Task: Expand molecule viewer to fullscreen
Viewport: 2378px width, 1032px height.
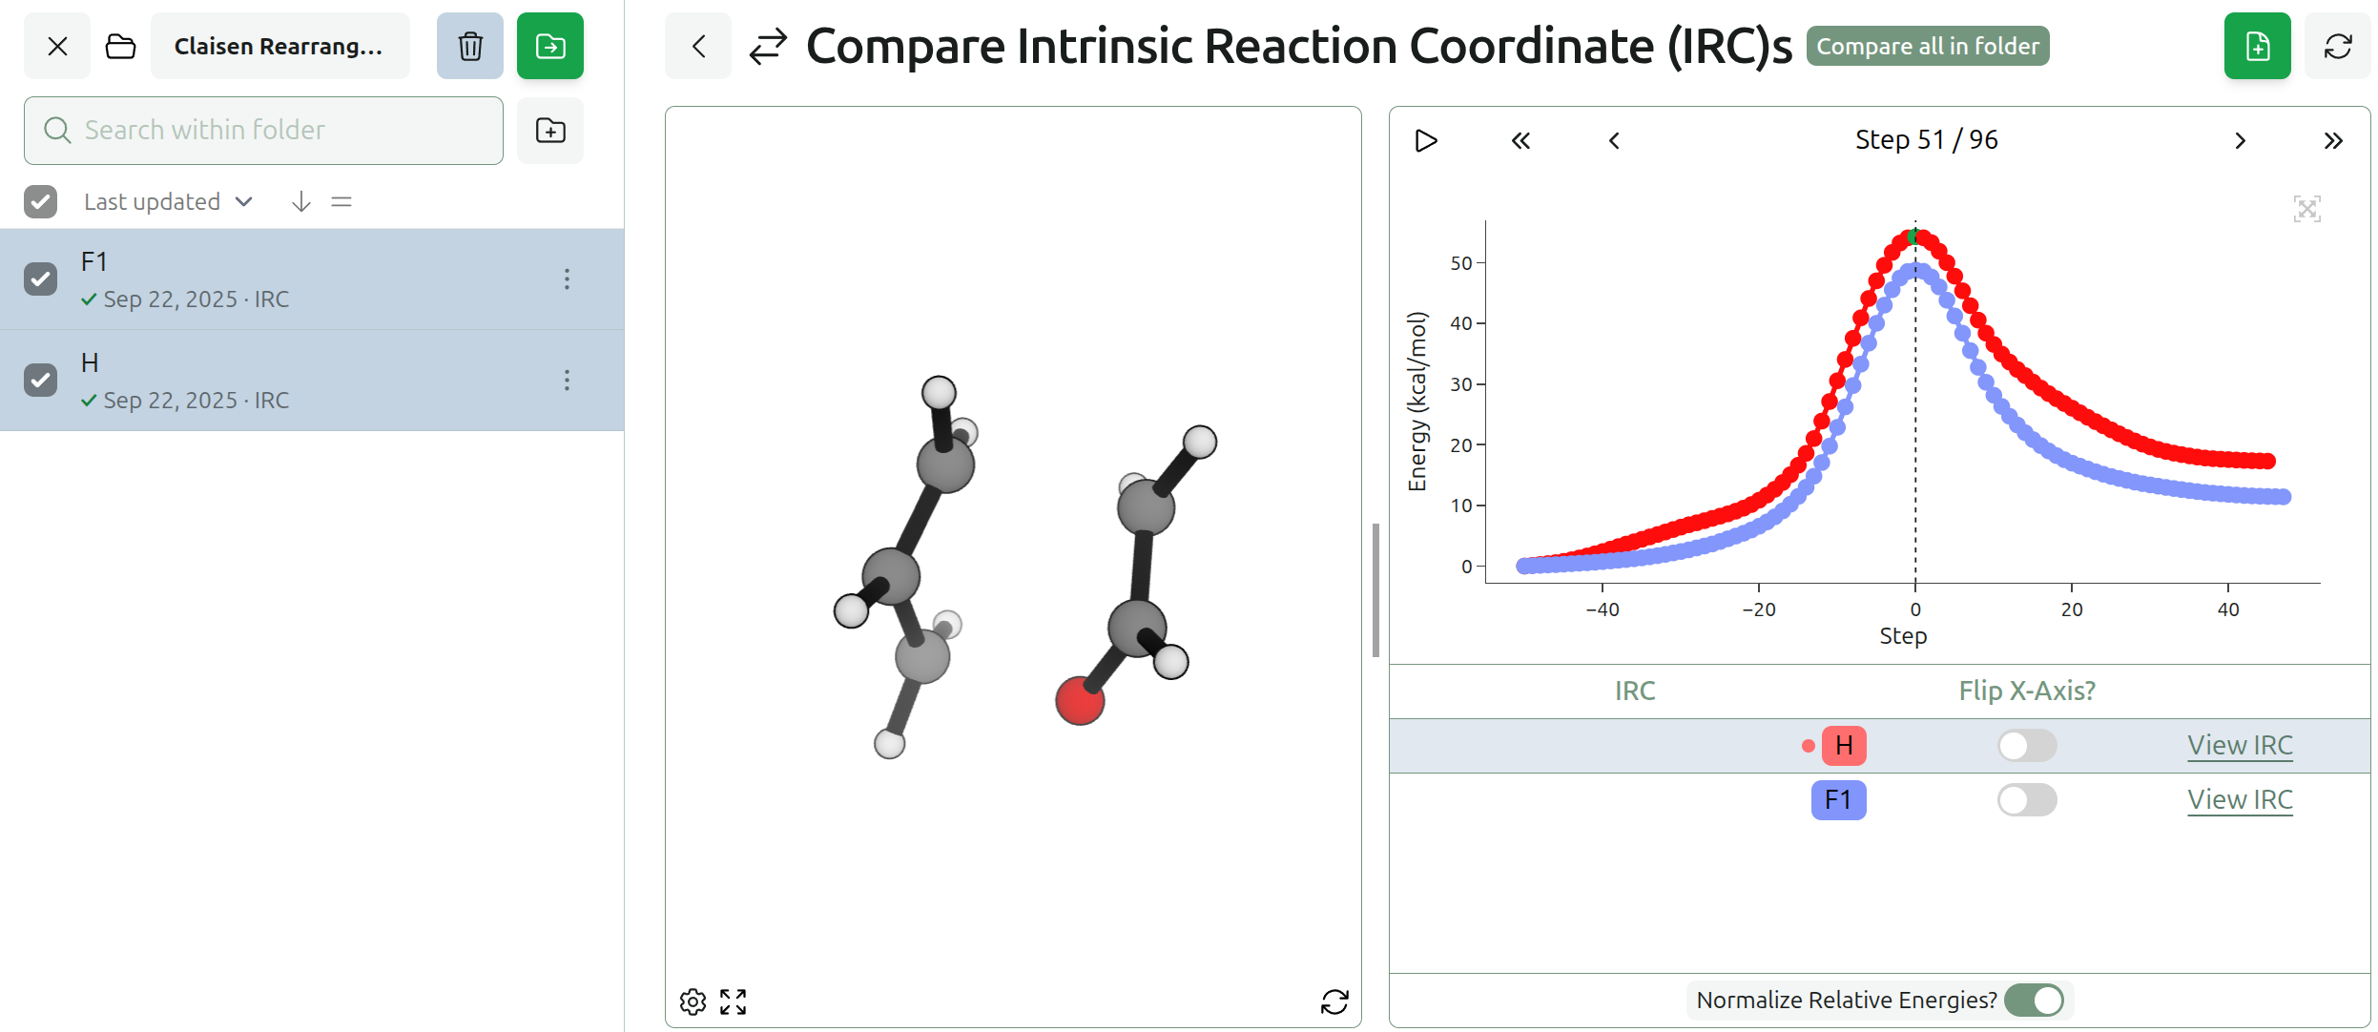Action: pos(733,1001)
